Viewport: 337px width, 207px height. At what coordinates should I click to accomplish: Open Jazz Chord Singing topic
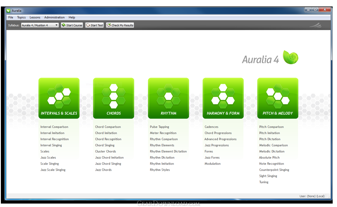[108, 164]
